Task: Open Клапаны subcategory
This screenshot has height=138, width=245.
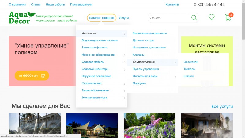Action: (x=138, y=55)
